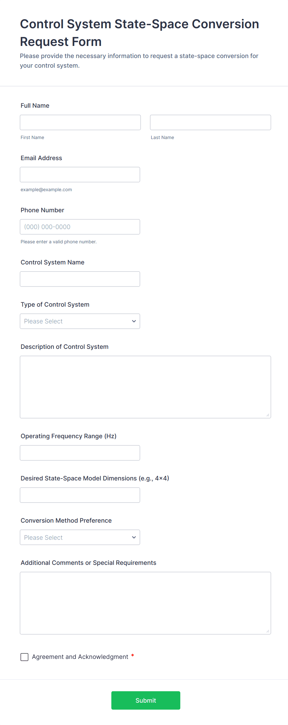Click chevron arrow of Type of Control System
288x725 pixels.
pyautogui.click(x=134, y=321)
